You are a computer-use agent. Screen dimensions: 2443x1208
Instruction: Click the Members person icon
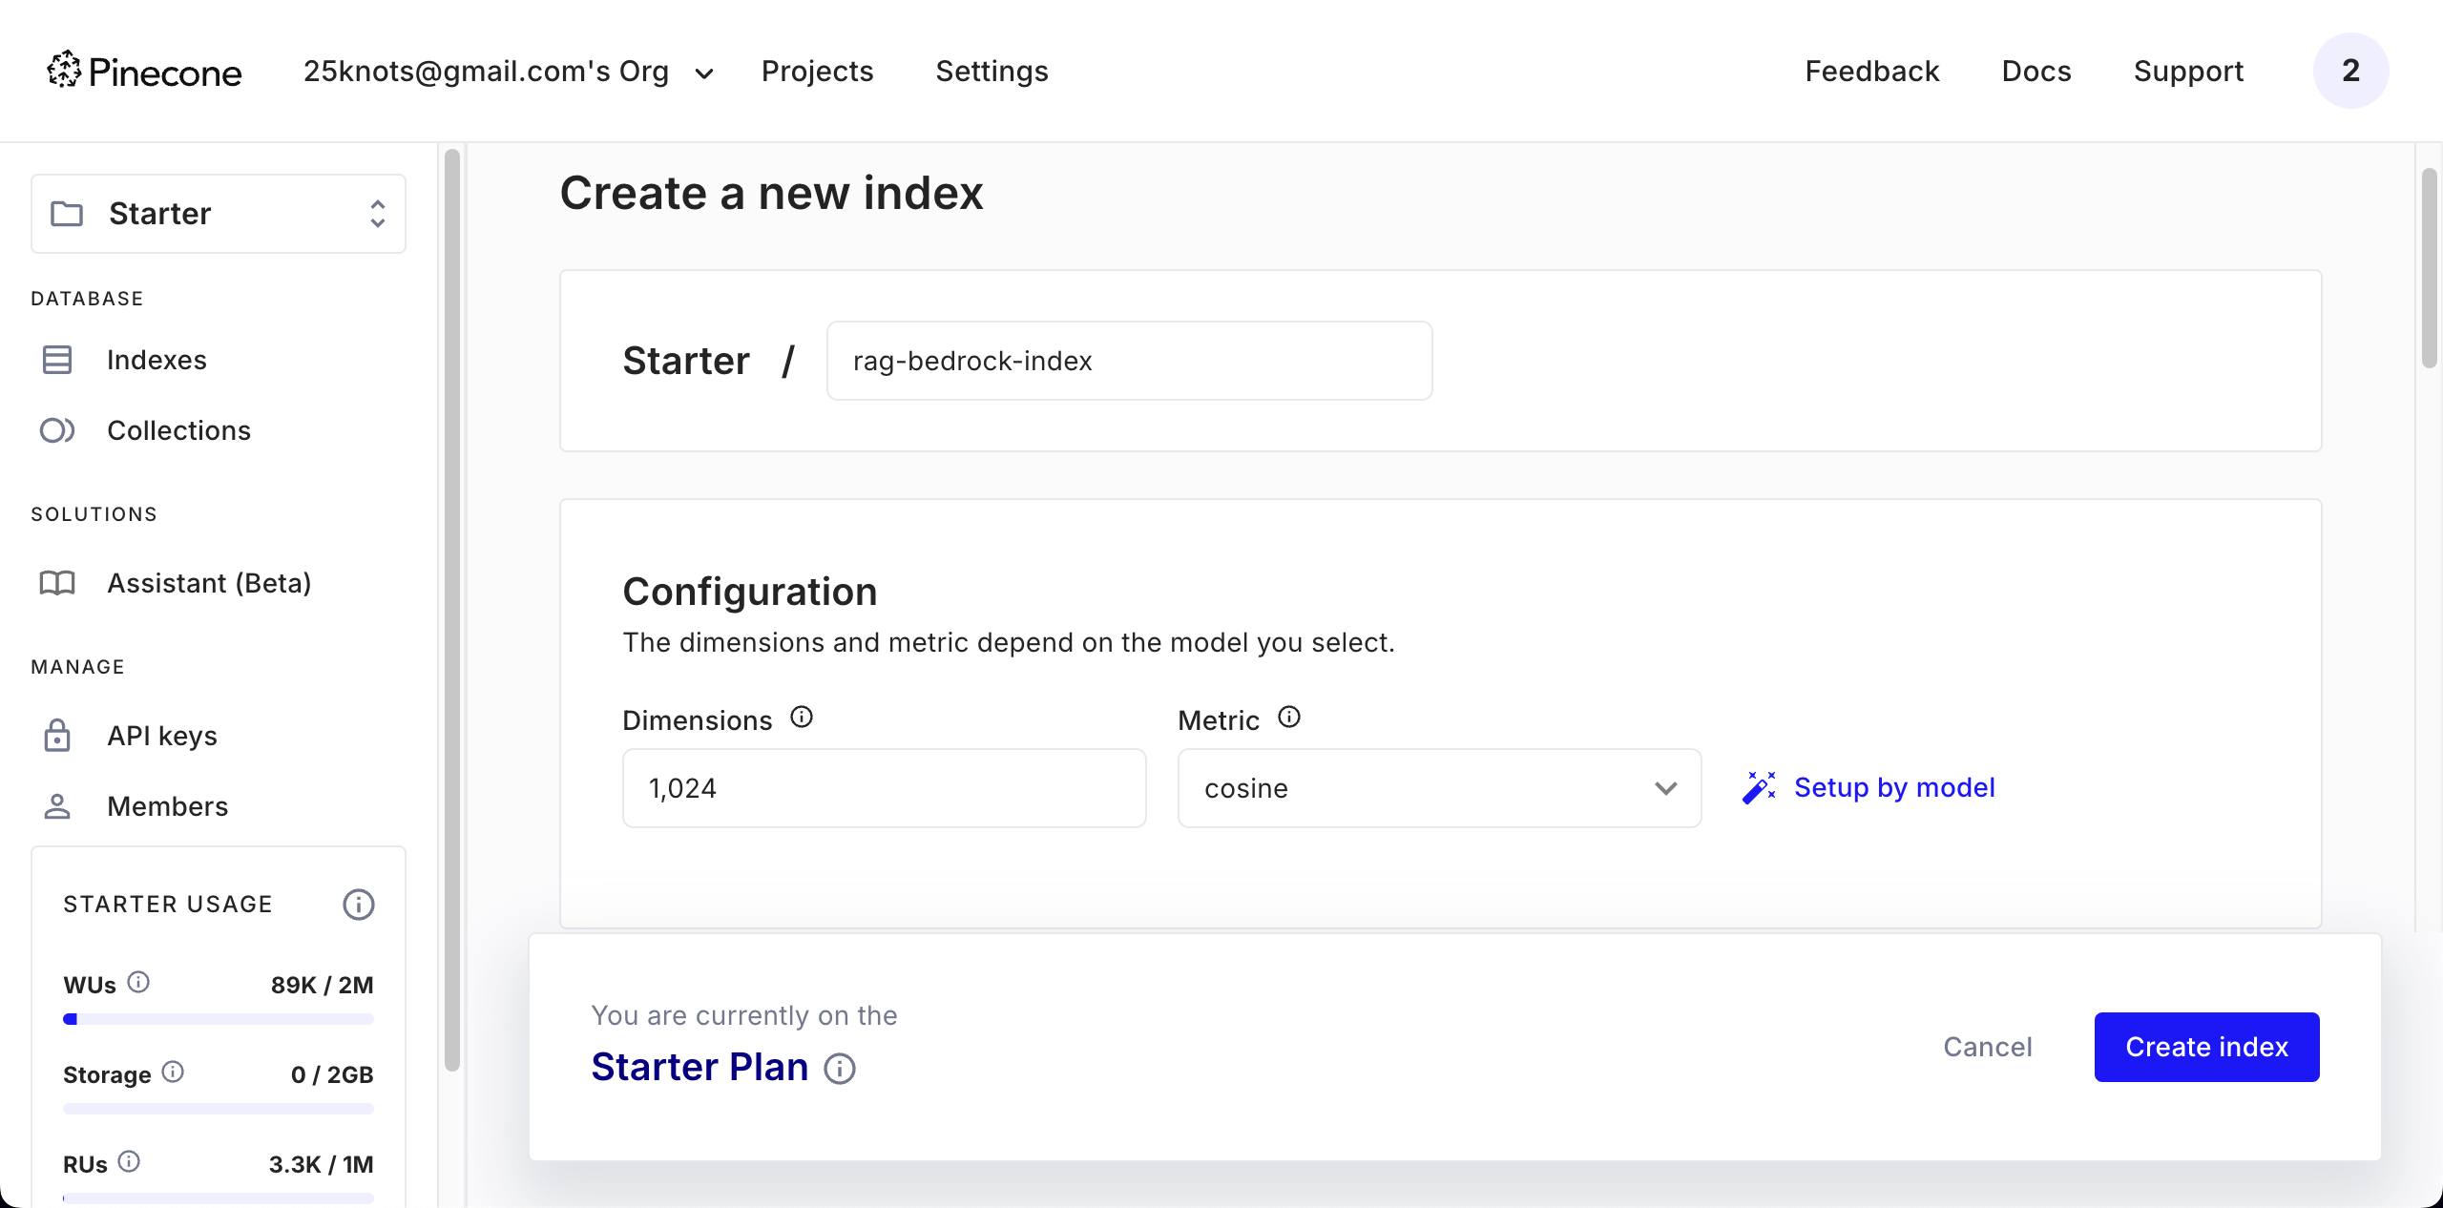[57, 806]
